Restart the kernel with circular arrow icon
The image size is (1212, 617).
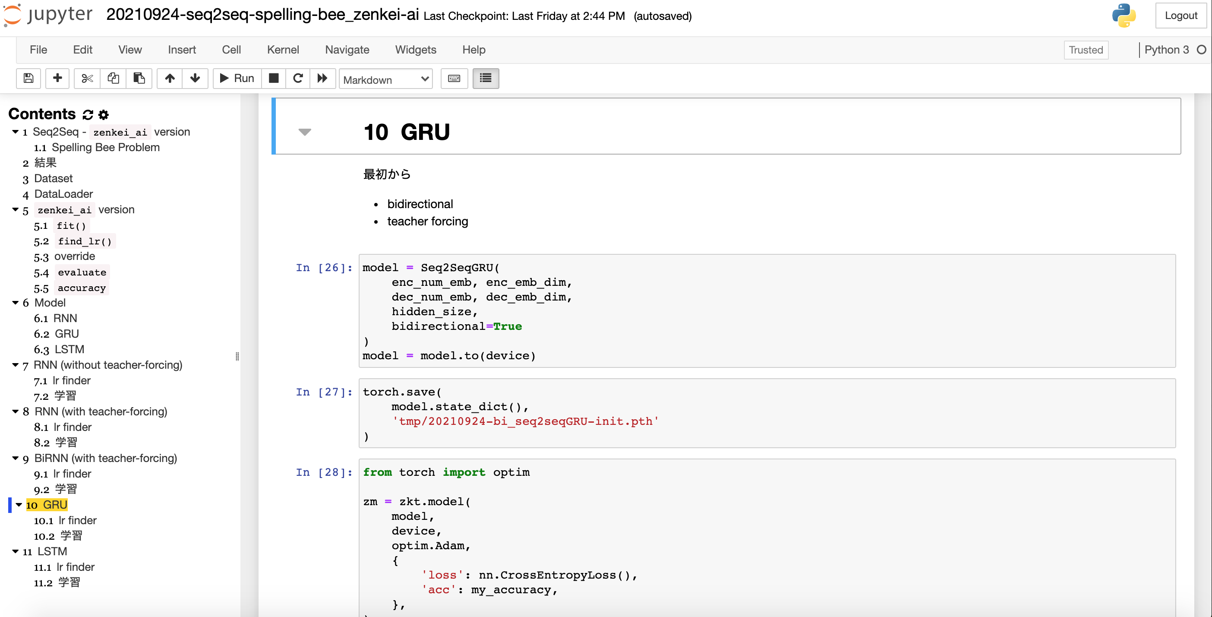coord(298,78)
